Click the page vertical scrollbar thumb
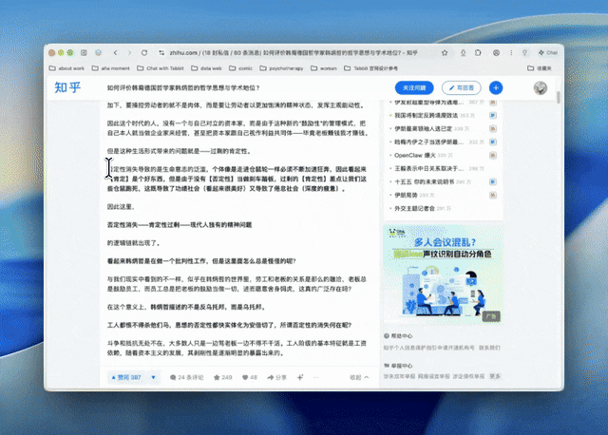608x435 pixels. [559, 97]
